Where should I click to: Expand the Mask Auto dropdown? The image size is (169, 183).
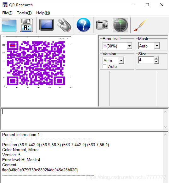157,46
